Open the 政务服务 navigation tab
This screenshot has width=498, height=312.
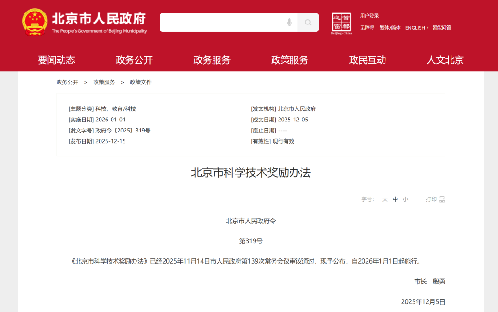click(212, 60)
